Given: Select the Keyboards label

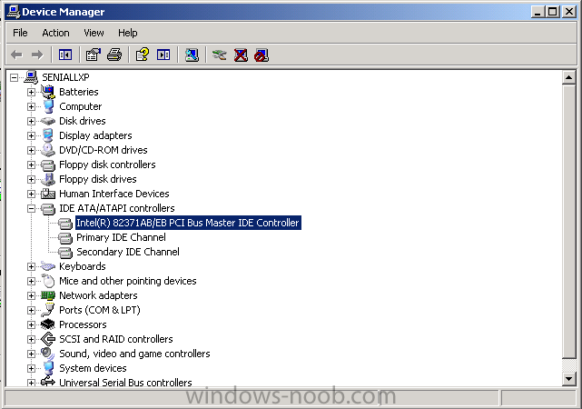Looking at the screenshot, I should (x=83, y=266).
